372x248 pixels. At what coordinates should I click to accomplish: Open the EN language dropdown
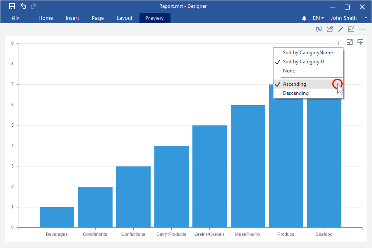pos(318,18)
